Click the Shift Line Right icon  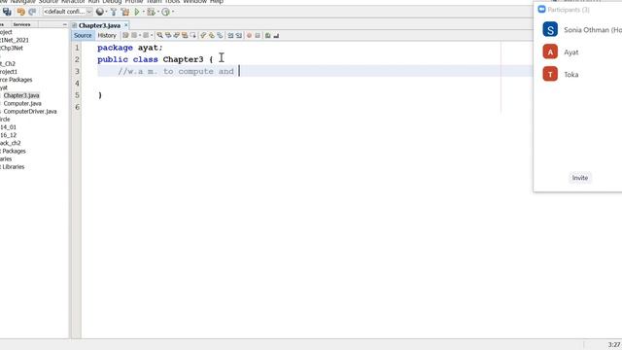pyautogui.click(x=238, y=35)
